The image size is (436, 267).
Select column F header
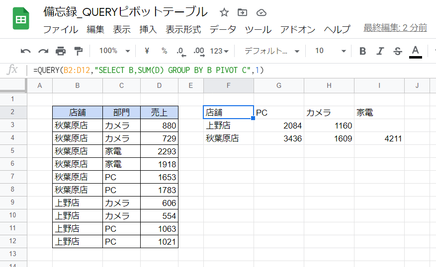pyautogui.click(x=229, y=85)
